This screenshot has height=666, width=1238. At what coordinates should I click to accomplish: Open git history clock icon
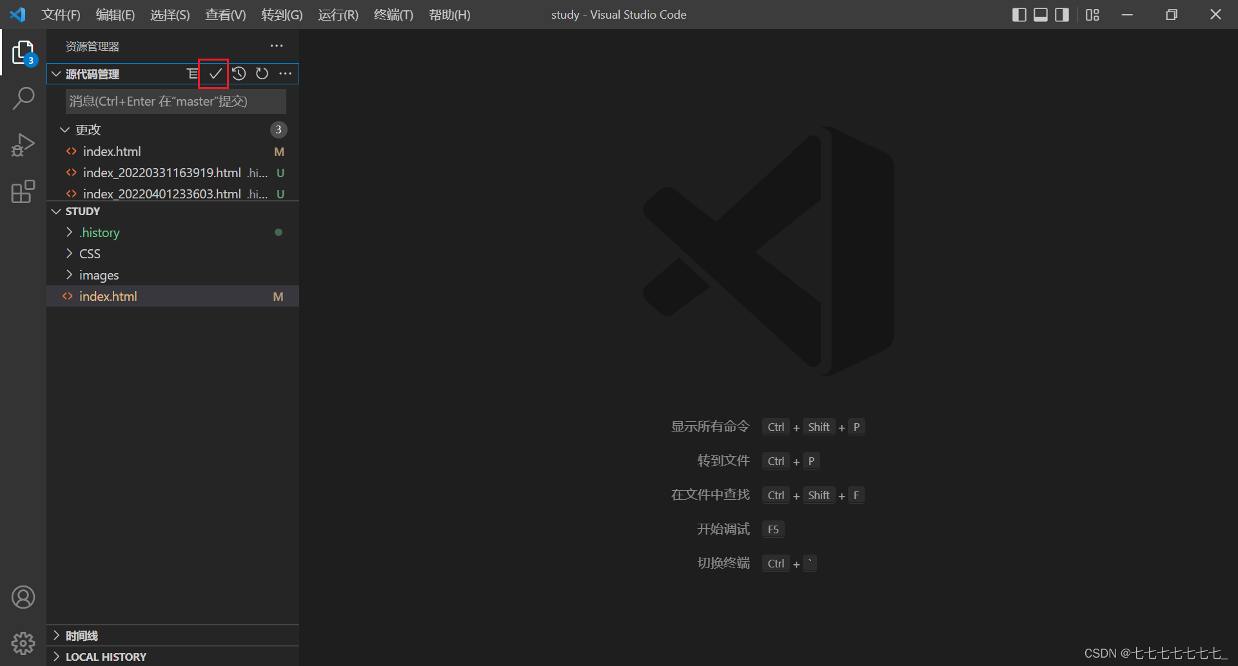point(239,74)
